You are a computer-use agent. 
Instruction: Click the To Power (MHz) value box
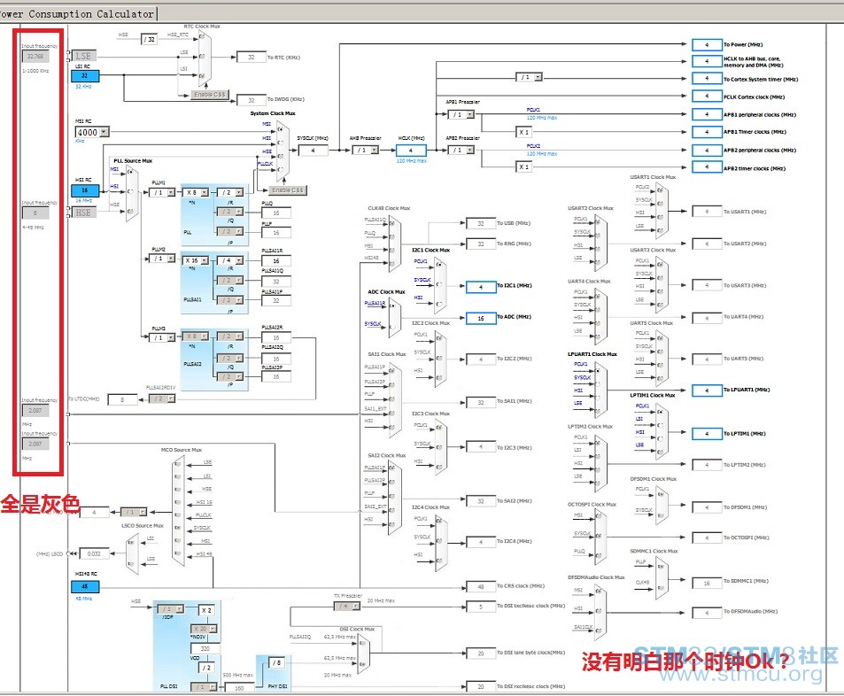pyautogui.click(x=707, y=44)
